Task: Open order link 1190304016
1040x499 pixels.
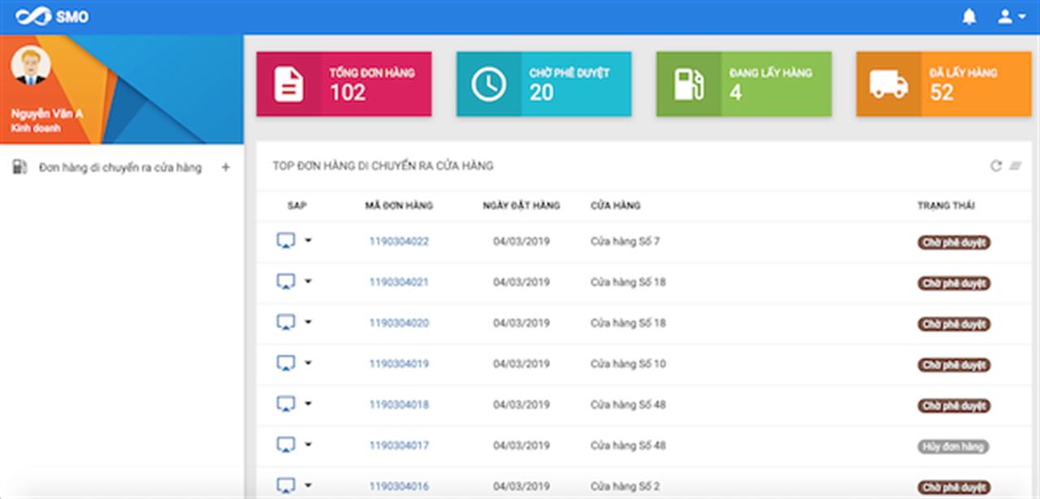Action: (399, 486)
